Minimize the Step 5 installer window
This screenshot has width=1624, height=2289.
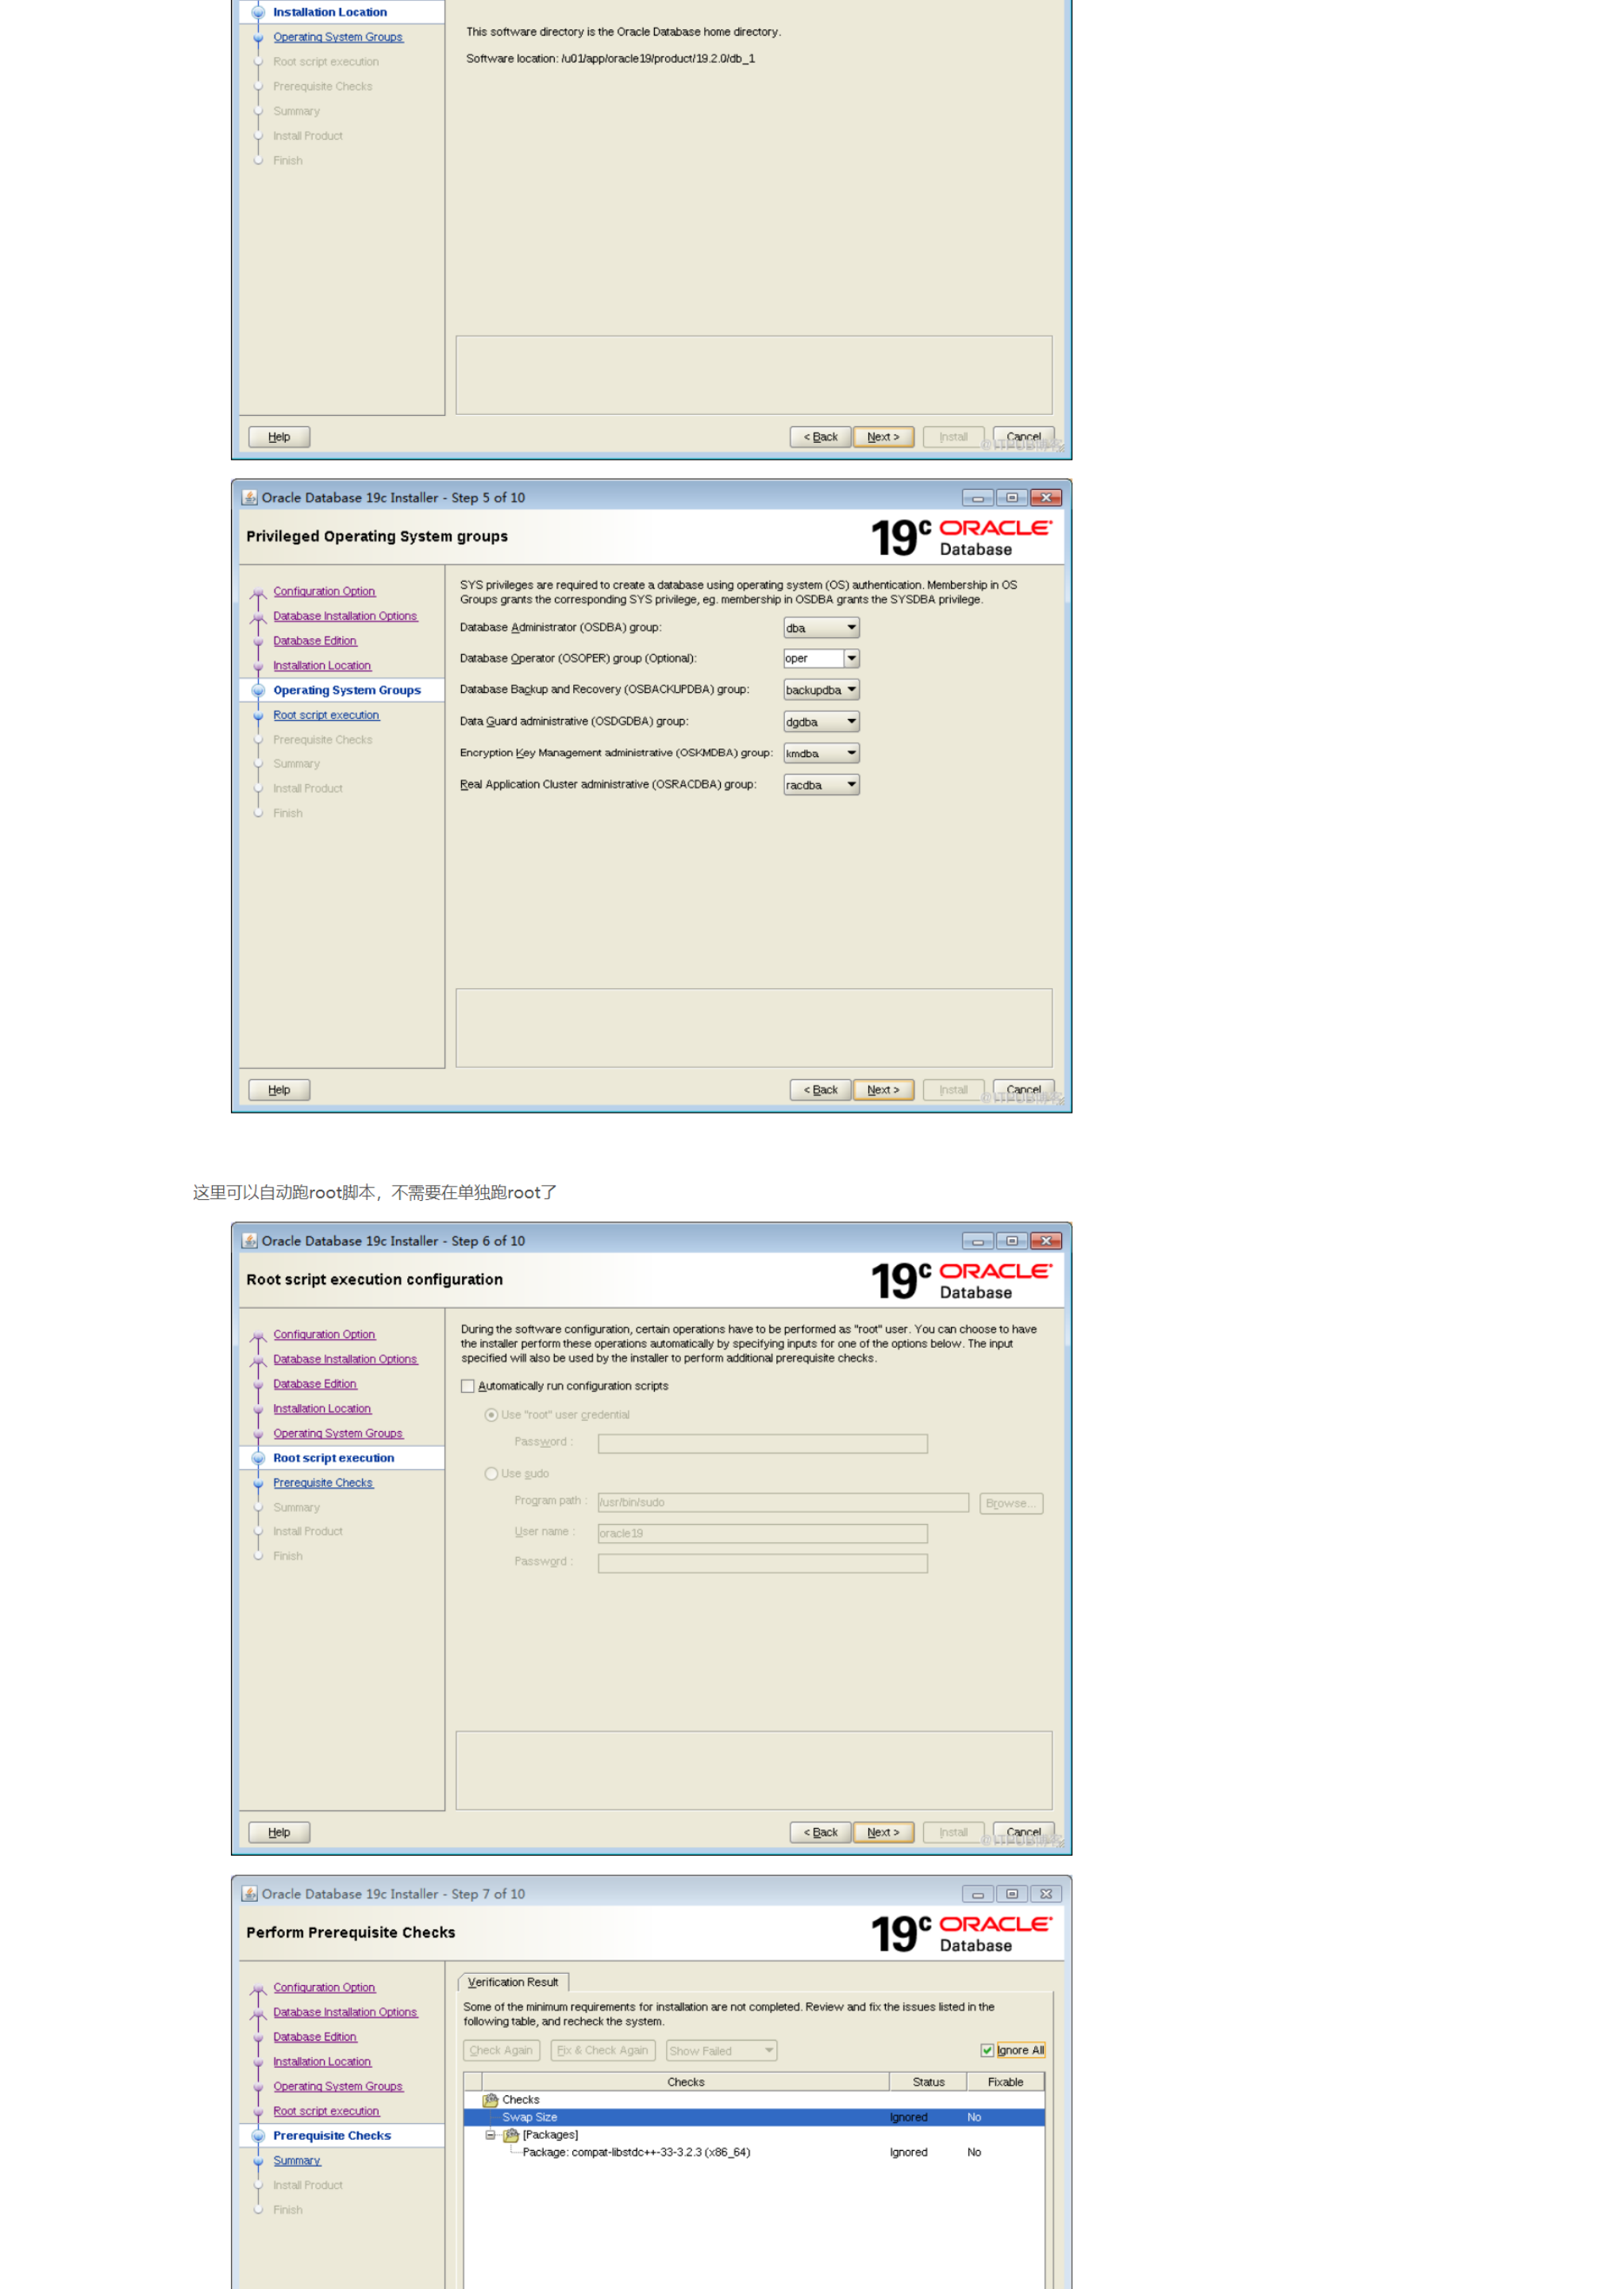(977, 498)
